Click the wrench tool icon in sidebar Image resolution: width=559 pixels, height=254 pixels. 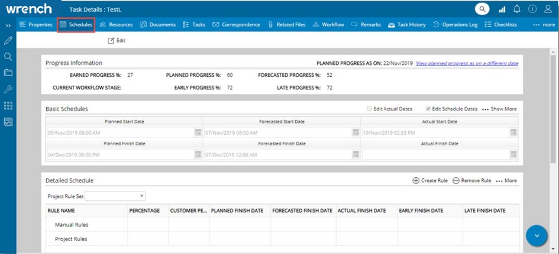coord(8,89)
